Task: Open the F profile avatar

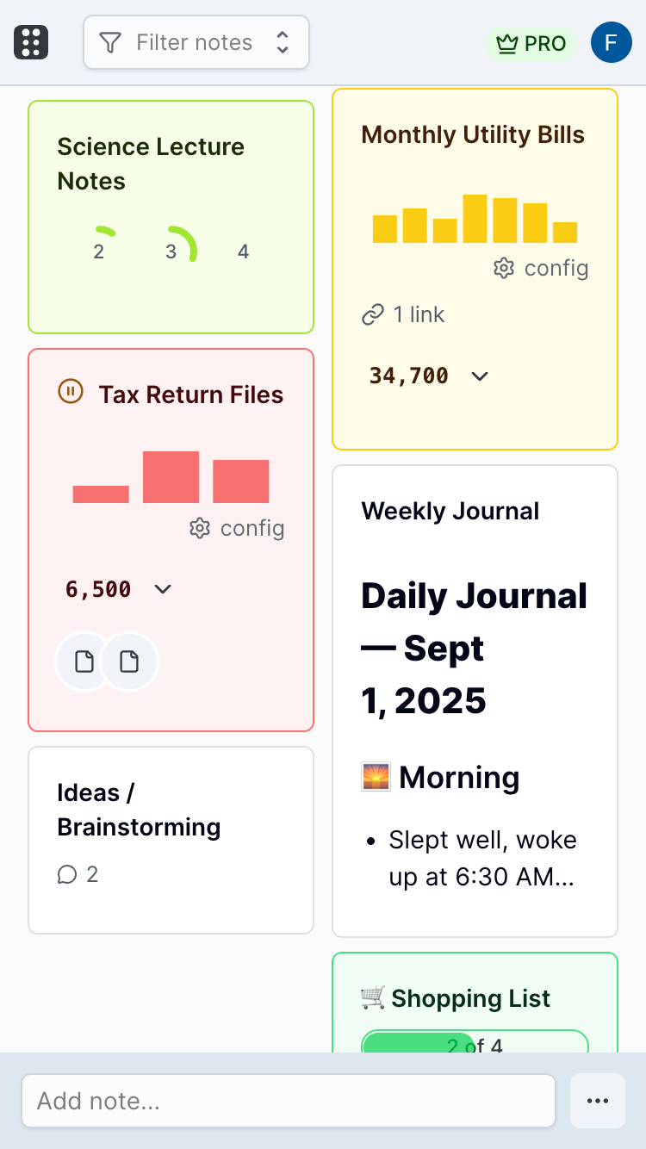Action: [611, 41]
